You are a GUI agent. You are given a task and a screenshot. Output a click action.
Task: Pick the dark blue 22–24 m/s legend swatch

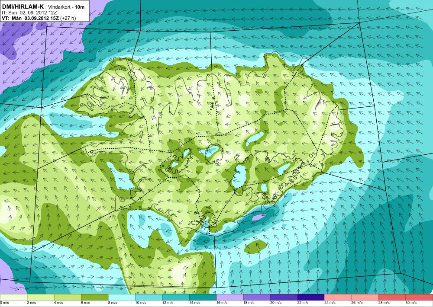(311, 297)
